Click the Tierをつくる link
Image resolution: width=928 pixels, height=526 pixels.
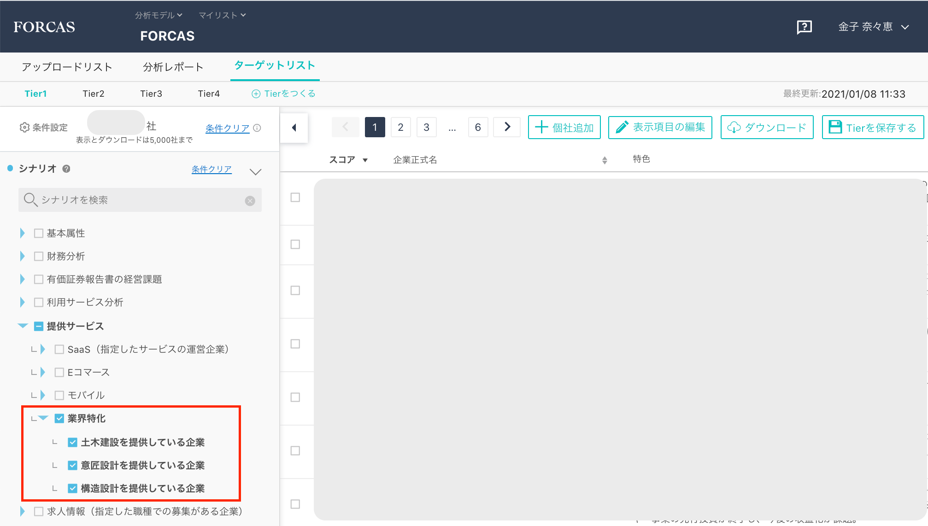pyautogui.click(x=284, y=94)
